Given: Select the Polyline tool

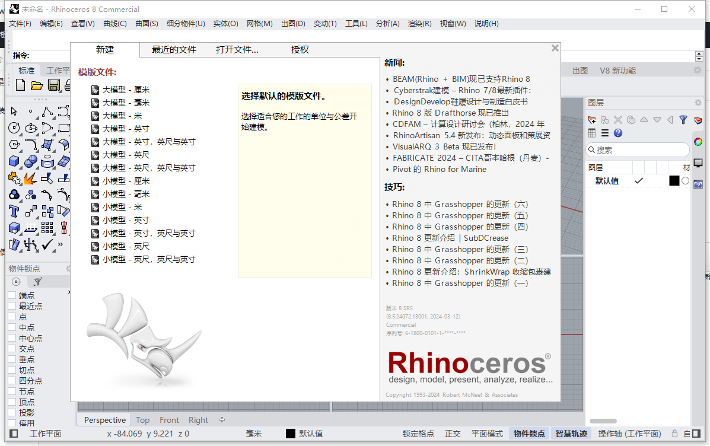Looking at the screenshot, I should (47, 111).
